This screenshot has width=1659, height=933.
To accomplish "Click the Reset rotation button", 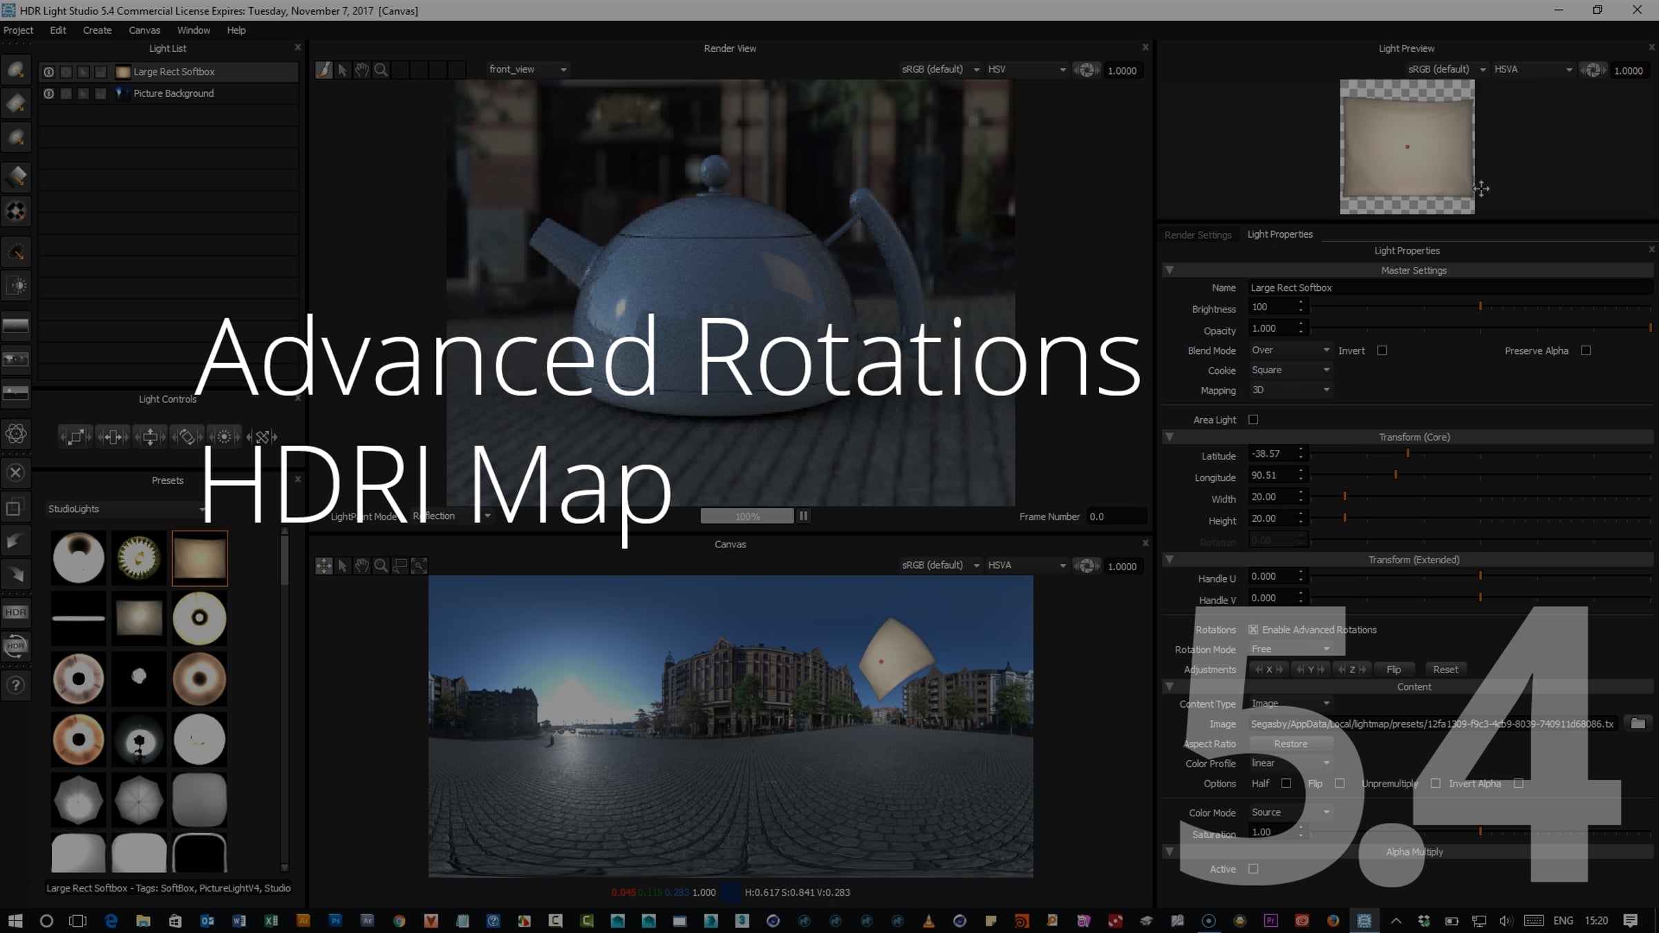I will tap(1445, 669).
